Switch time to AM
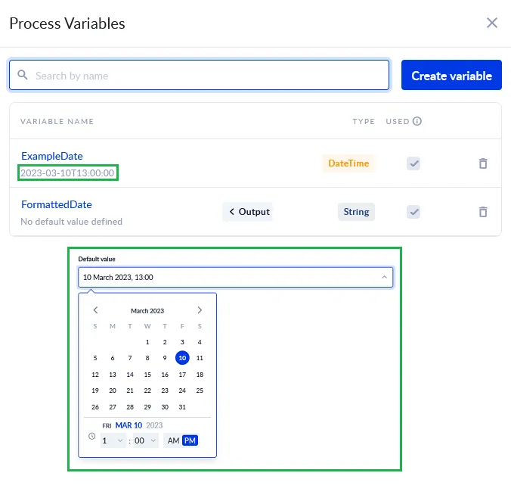 174,440
